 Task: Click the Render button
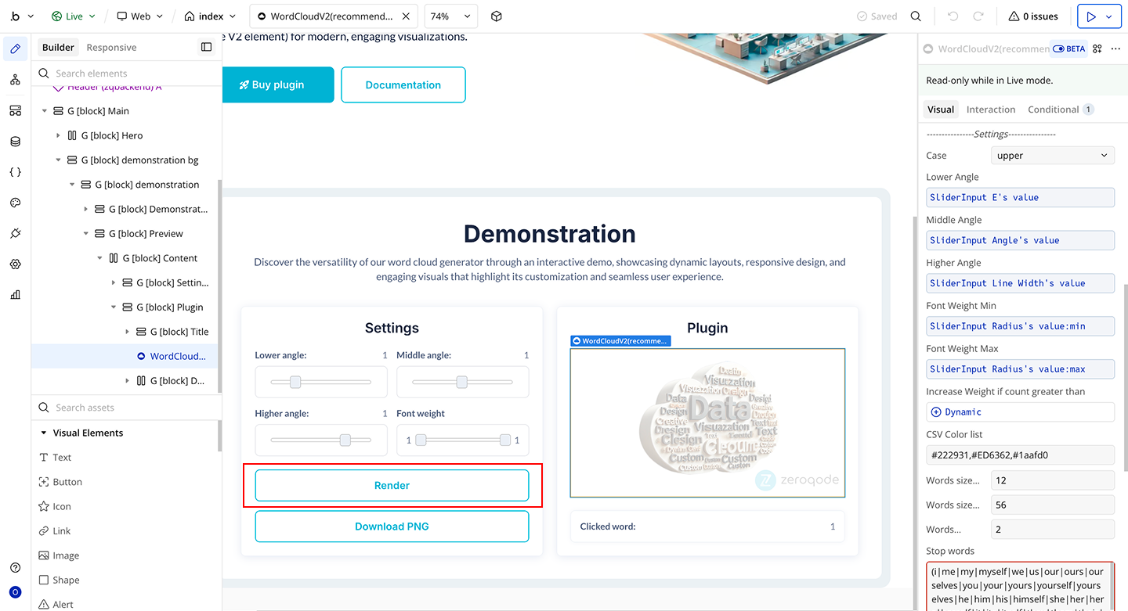pos(392,485)
